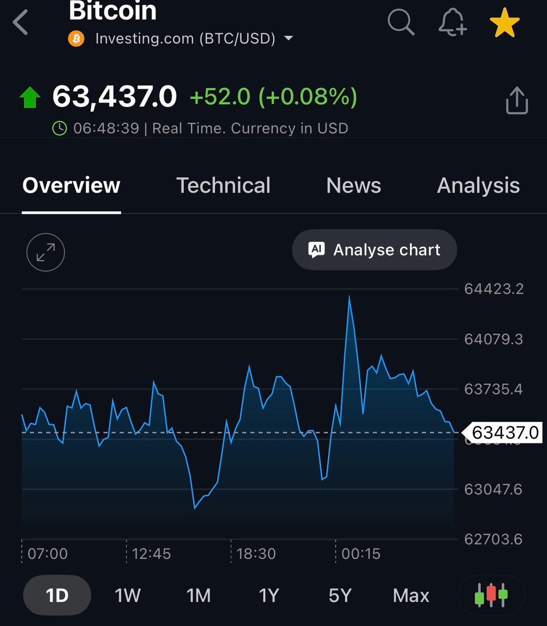This screenshot has width=547, height=626.
Task: Tap the Bitcoin title text
Action: click(113, 11)
